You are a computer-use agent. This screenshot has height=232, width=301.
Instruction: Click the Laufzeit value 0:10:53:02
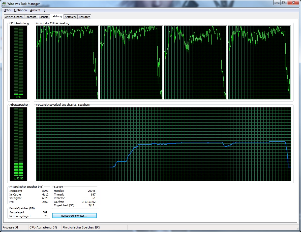pos(88,202)
